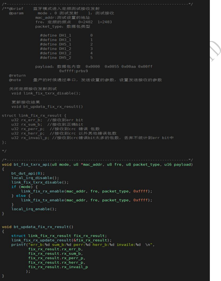The image size is (221, 281).
Task: Click the printf format string line
Action: click(x=83, y=245)
